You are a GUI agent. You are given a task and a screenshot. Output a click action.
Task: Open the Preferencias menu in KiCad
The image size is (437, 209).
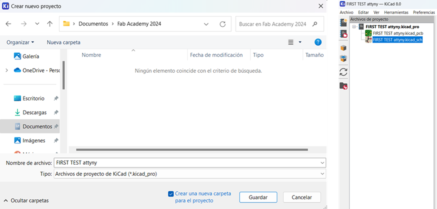tap(424, 12)
